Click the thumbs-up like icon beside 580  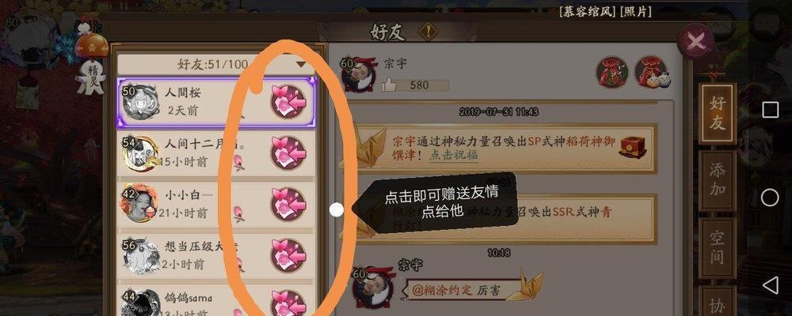tap(390, 85)
